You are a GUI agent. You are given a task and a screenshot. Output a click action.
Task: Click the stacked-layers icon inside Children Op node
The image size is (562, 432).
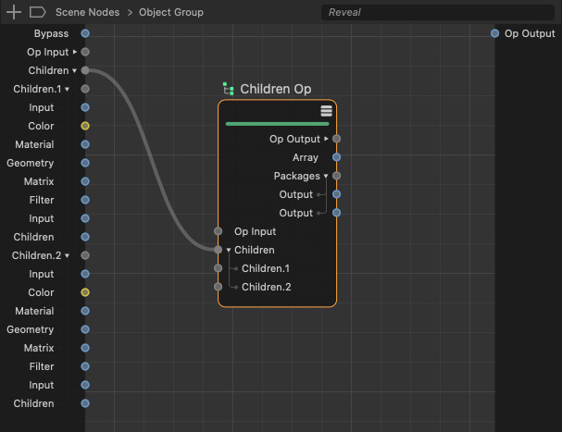point(327,111)
